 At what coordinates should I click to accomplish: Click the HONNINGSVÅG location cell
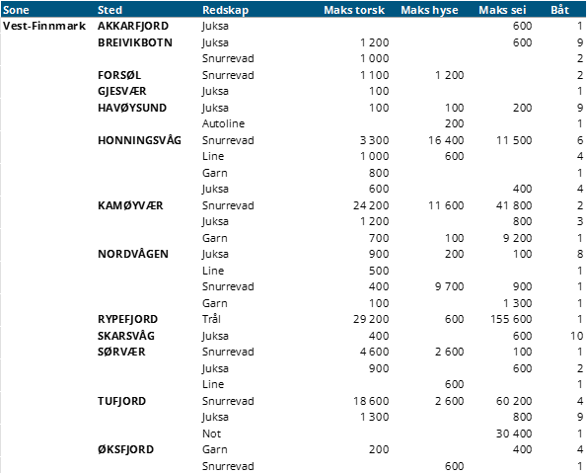pyautogui.click(x=139, y=140)
